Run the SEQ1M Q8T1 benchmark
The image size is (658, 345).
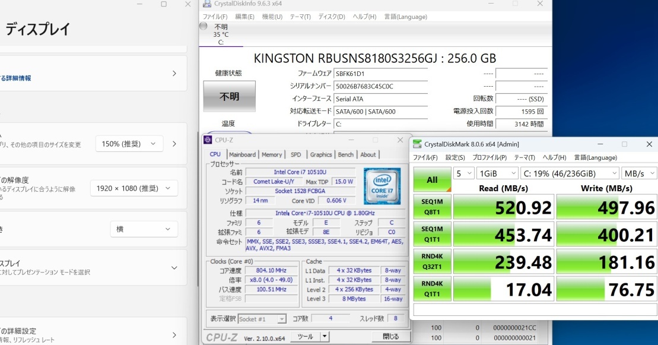coord(432,207)
